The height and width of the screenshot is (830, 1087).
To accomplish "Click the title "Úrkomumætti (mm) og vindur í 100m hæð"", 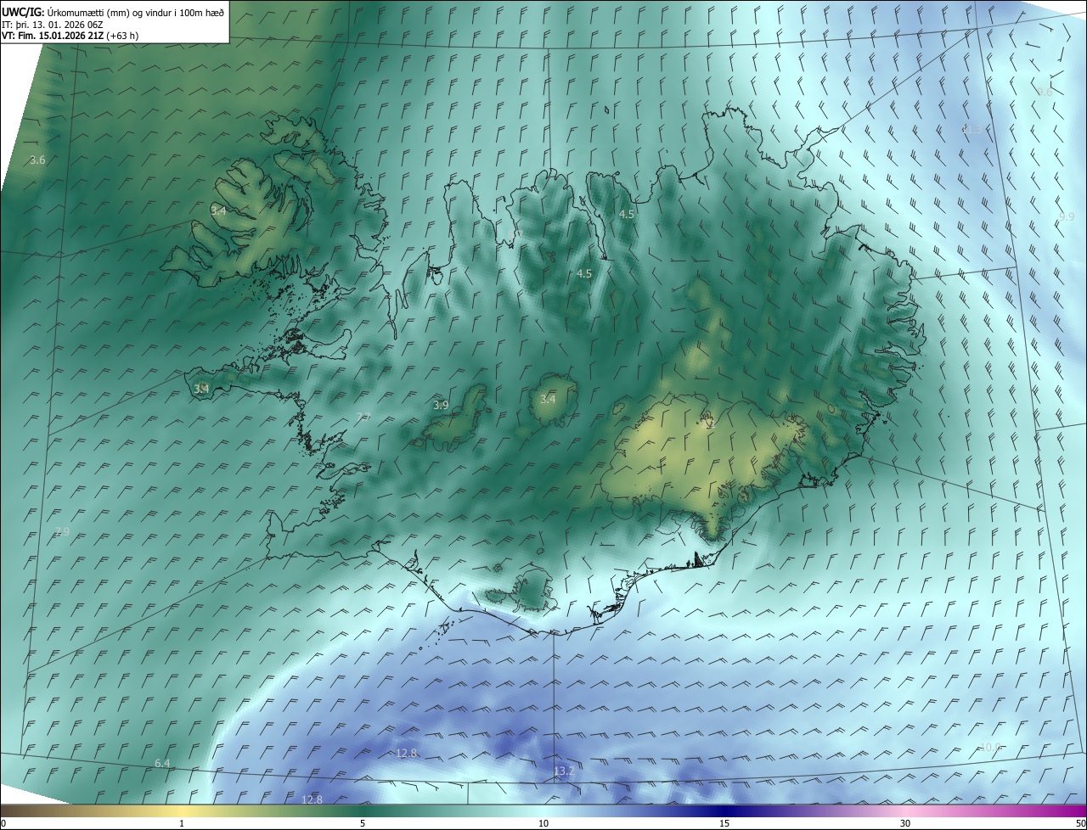I will pos(134,12).
